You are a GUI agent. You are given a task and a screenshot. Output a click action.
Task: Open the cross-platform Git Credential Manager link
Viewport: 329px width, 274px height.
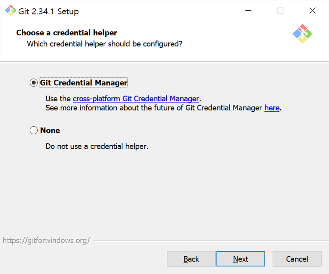point(136,99)
